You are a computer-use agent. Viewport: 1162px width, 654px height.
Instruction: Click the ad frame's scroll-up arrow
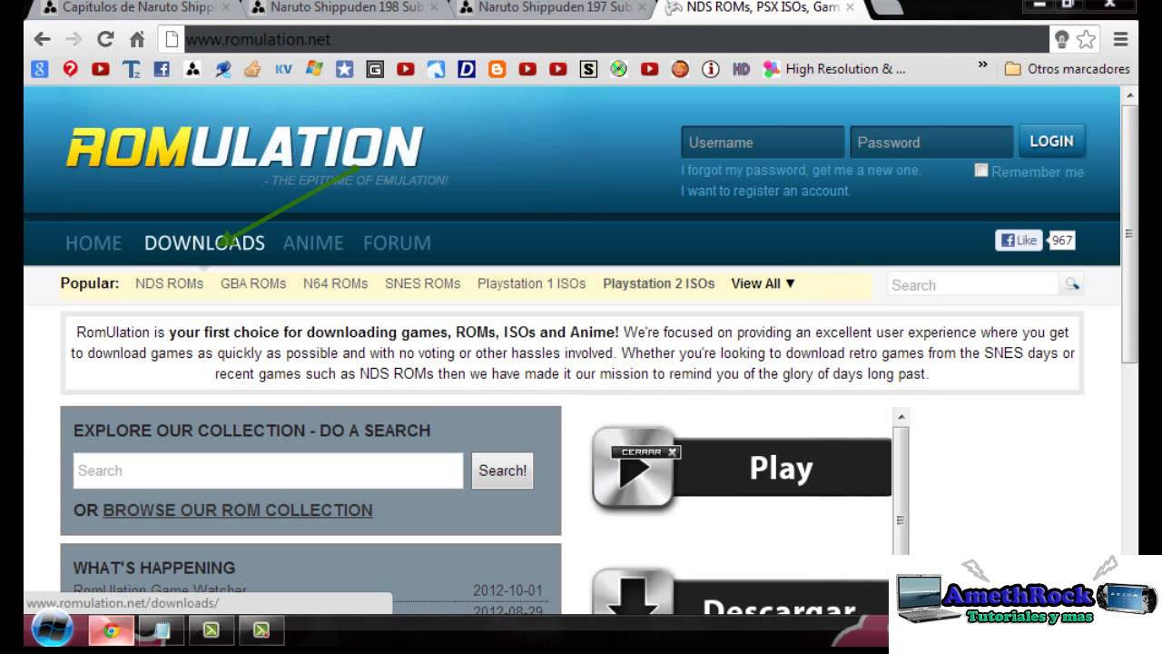(x=901, y=416)
